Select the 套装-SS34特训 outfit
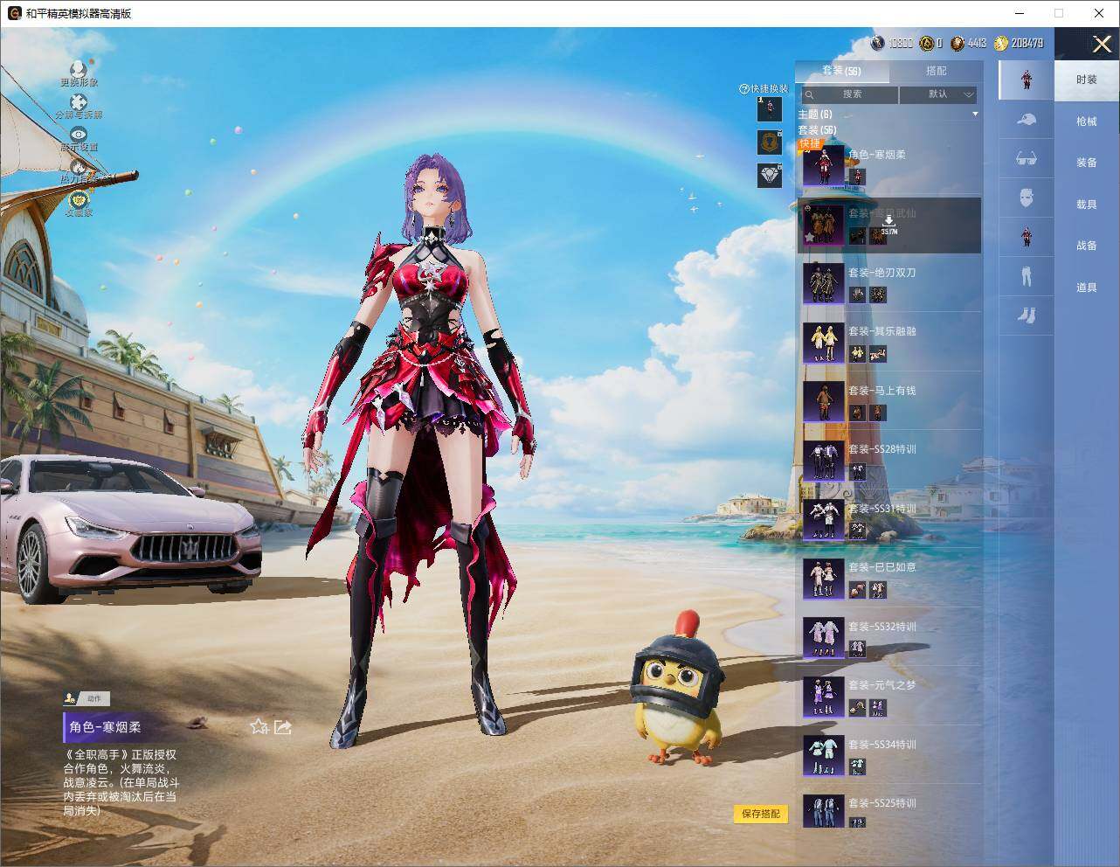This screenshot has height=867, width=1120. 889,755
